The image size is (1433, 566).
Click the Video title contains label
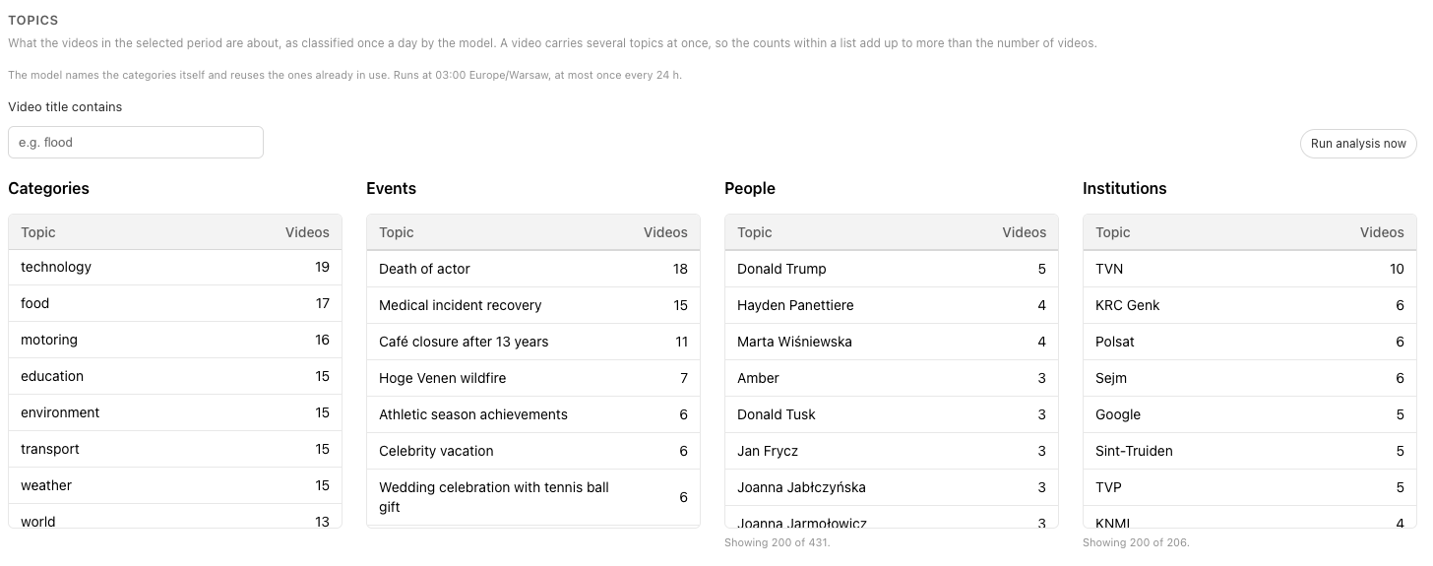[65, 106]
